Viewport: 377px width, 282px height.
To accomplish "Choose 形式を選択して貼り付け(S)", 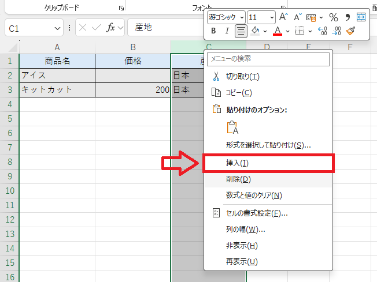I will point(268,145).
